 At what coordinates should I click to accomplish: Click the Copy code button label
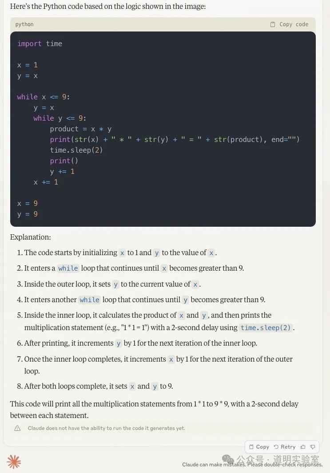(x=294, y=24)
